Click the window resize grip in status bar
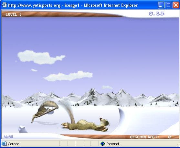This screenshot has height=148, width=180. [177, 145]
